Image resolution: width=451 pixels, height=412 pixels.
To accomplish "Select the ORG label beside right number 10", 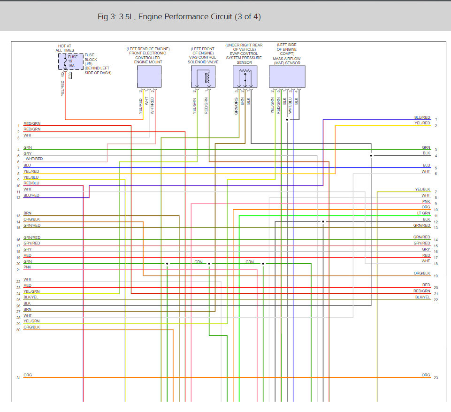I will point(426,207).
